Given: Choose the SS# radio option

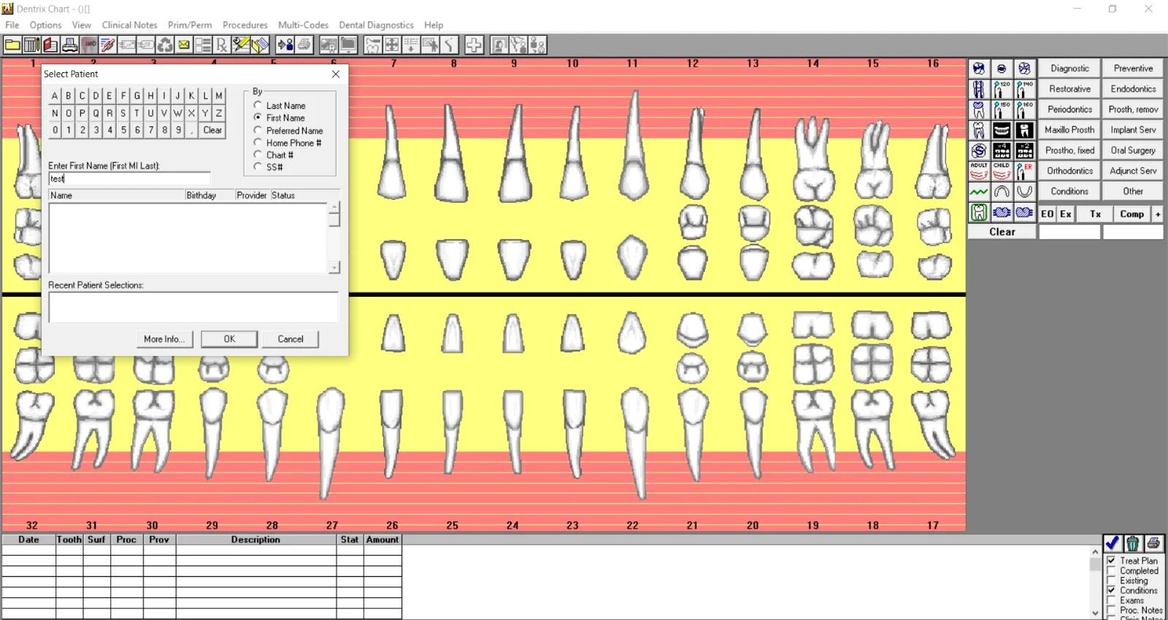Looking at the screenshot, I should click(x=258, y=167).
